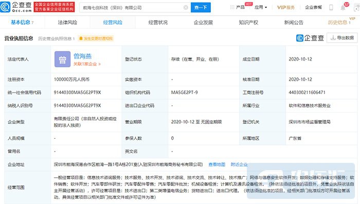
Task: Expand 关联1家企业 arrow link
Action: 87,64
